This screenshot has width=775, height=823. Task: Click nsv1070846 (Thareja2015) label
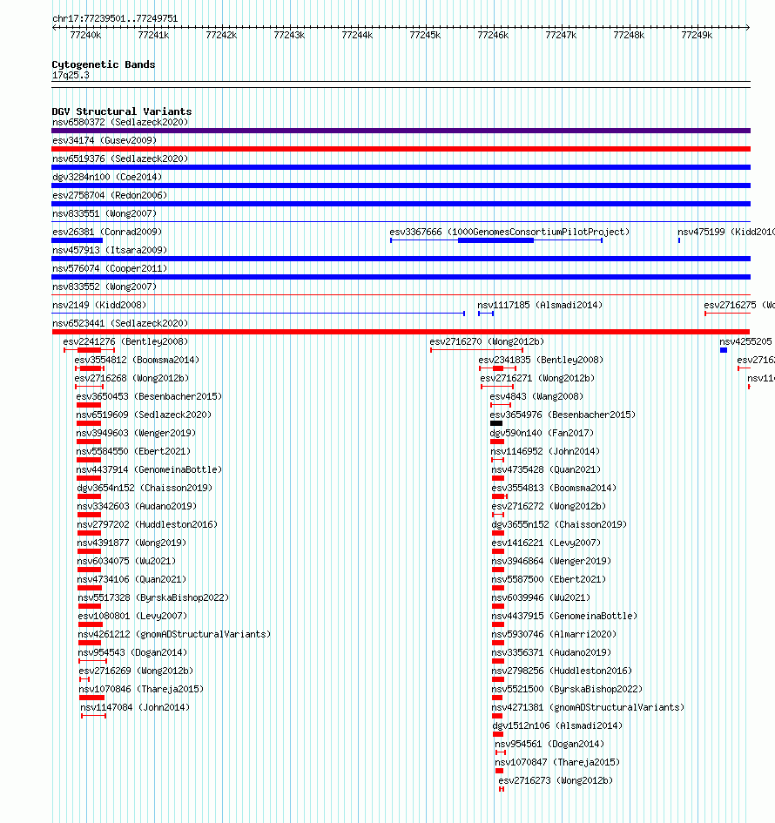pyautogui.click(x=141, y=690)
